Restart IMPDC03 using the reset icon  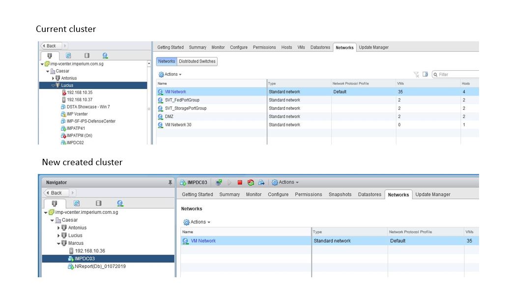tap(250, 182)
